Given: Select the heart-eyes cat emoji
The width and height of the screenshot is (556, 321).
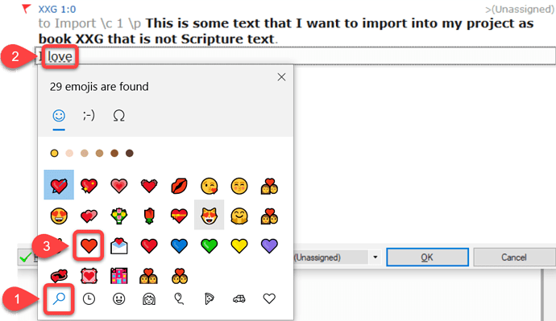Looking at the screenshot, I should (210, 215).
